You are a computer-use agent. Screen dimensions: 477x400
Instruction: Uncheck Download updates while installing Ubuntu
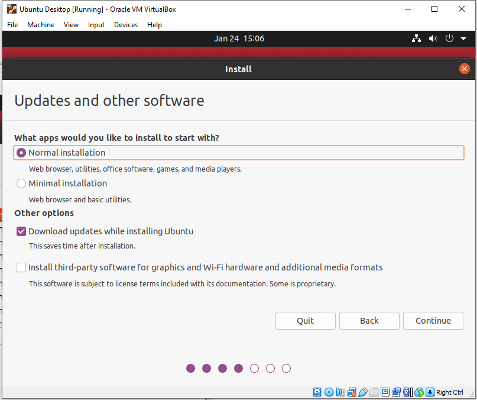(21, 231)
